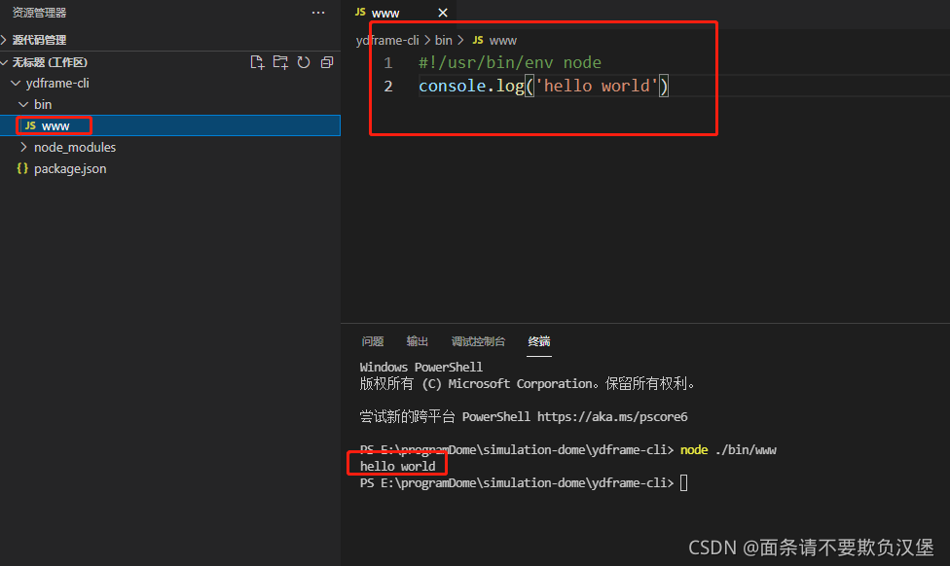Image resolution: width=950 pixels, height=566 pixels.
Task: Click the 'hello world' terminal output
Action: click(397, 466)
